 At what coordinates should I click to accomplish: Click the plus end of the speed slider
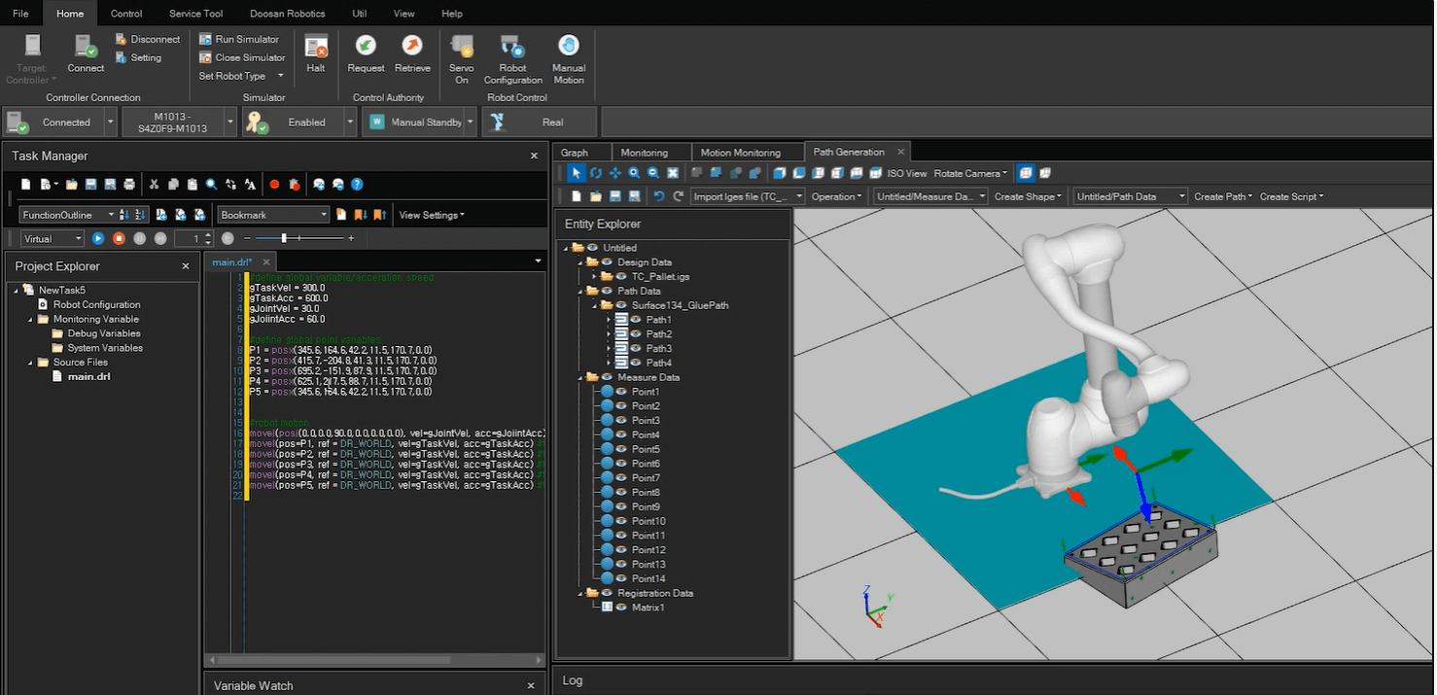pyautogui.click(x=351, y=238)
